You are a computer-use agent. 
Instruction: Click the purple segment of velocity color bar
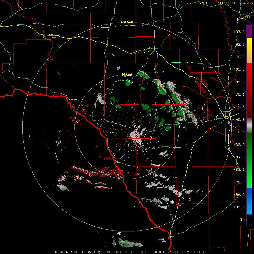tap(249, 31)
